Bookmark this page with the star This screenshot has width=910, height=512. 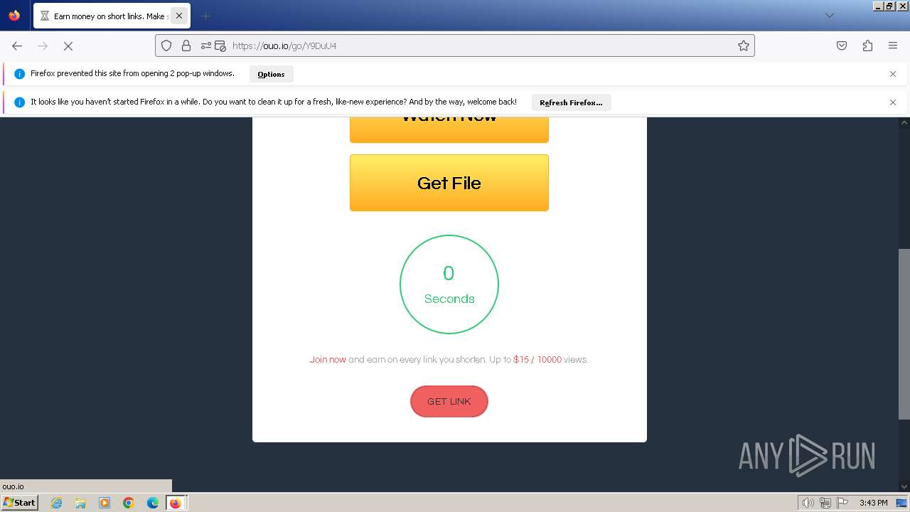pos(744,46)
